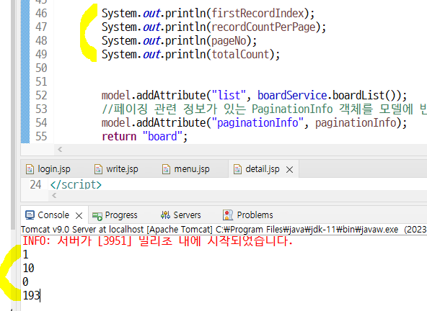Click the pageNo variable in println
This screenshot has height=311, width=427.
pos(229,40)
